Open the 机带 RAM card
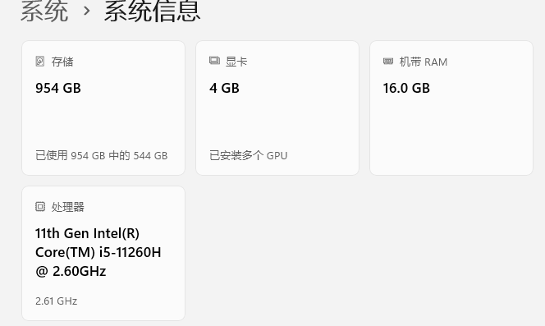Viewport: 545px width, 326px height. 451,108
